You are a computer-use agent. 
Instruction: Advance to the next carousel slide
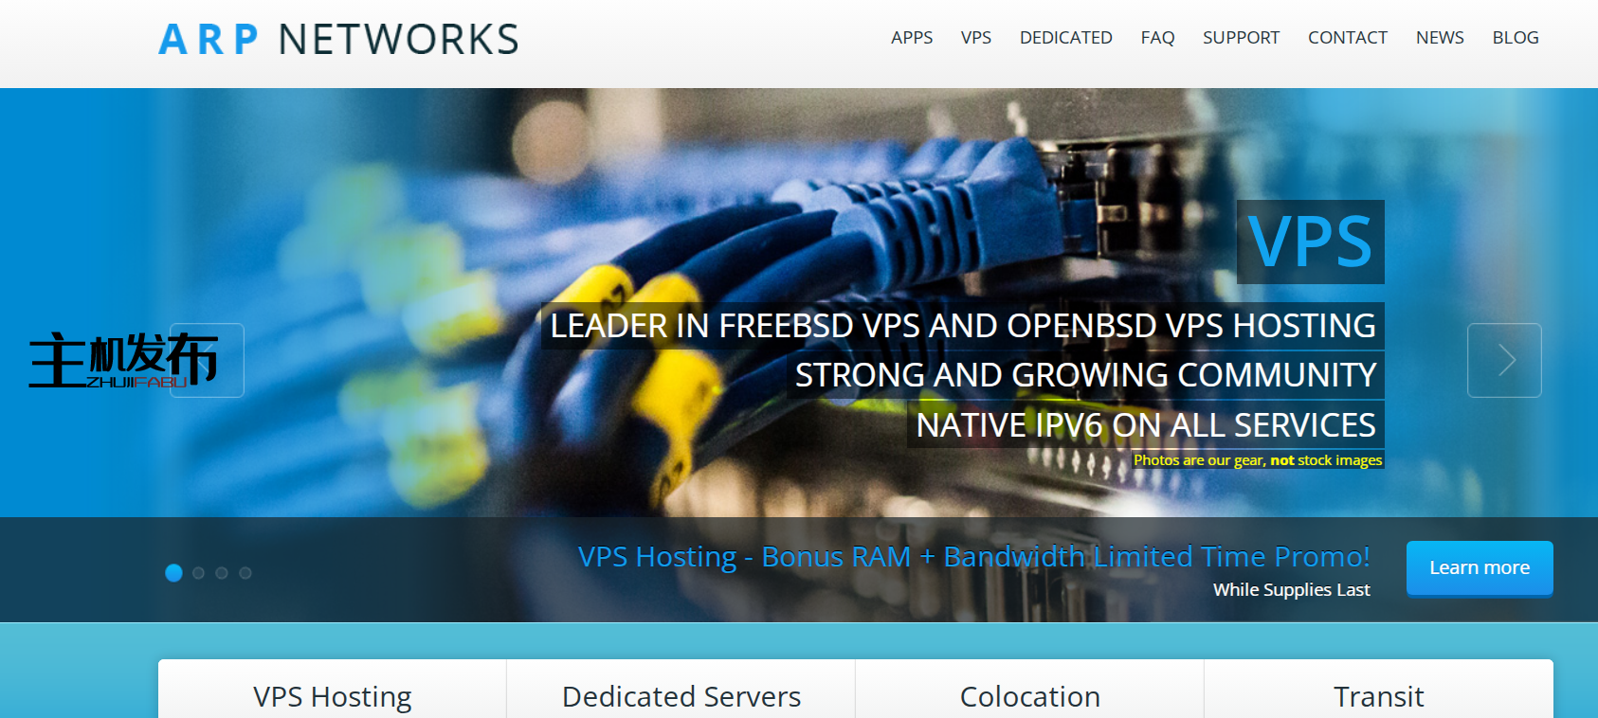[1504, 361]
